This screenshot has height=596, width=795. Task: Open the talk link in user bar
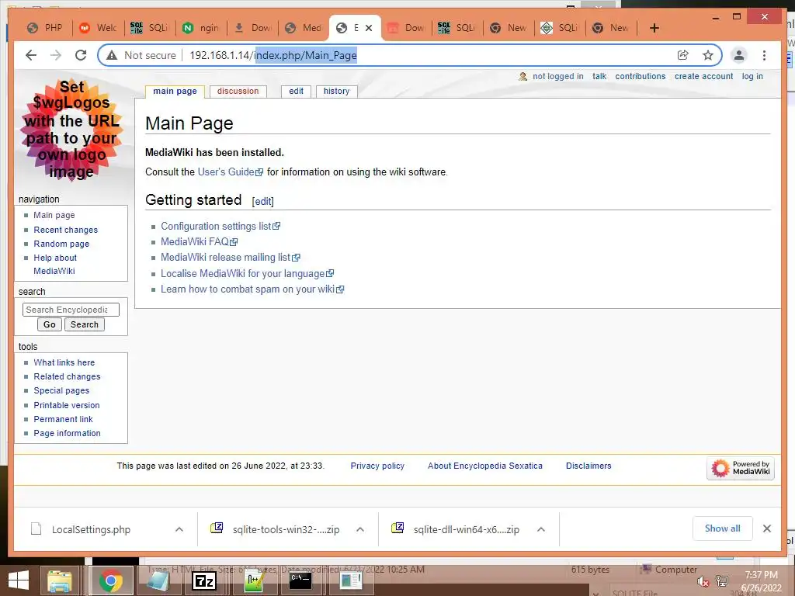pyautogui.click(x=599, y=76)
